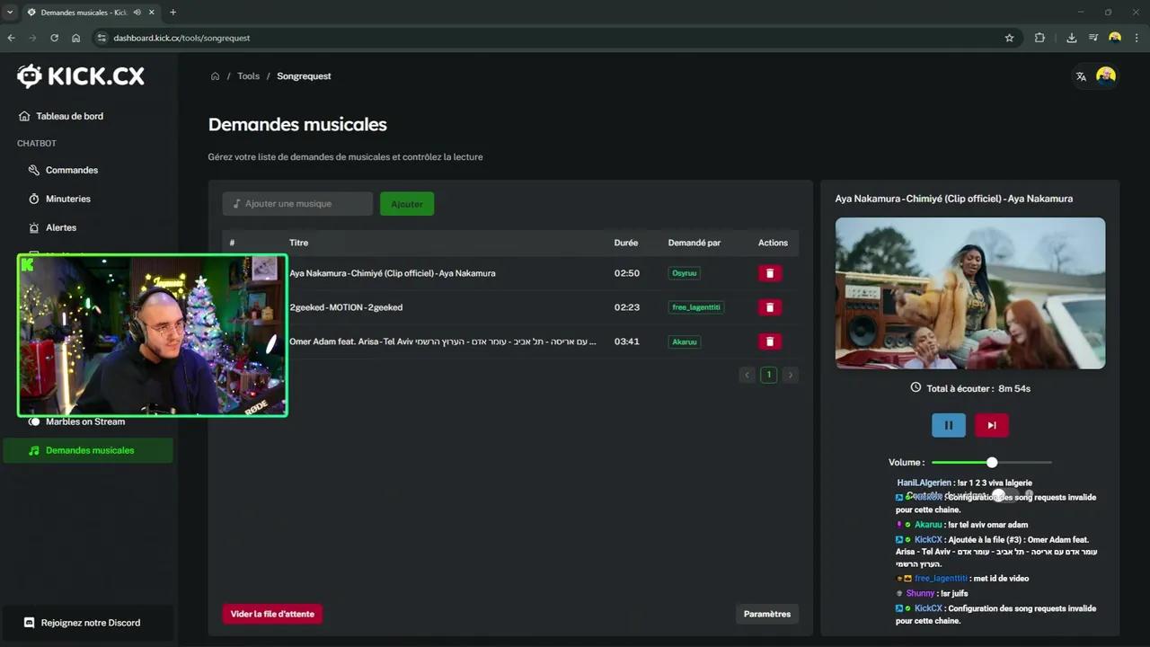Viewport: 1150px width, 647px height.
Task: Pause the currently playing song
Action: point(949,425)
